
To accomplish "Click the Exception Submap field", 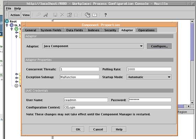I will point(80,77).
